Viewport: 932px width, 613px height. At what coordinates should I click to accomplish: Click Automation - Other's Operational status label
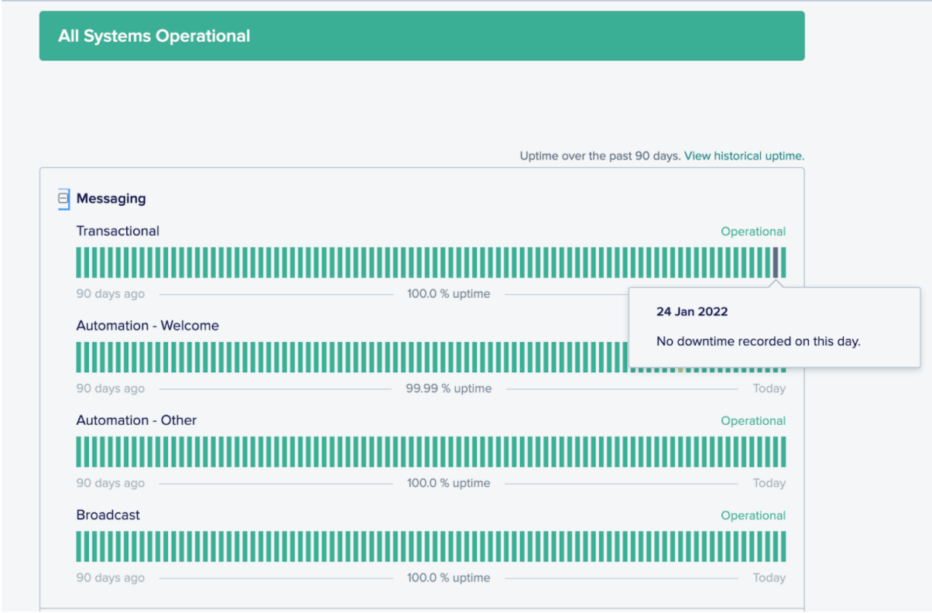pyautogui.click(x=753, y=421)
